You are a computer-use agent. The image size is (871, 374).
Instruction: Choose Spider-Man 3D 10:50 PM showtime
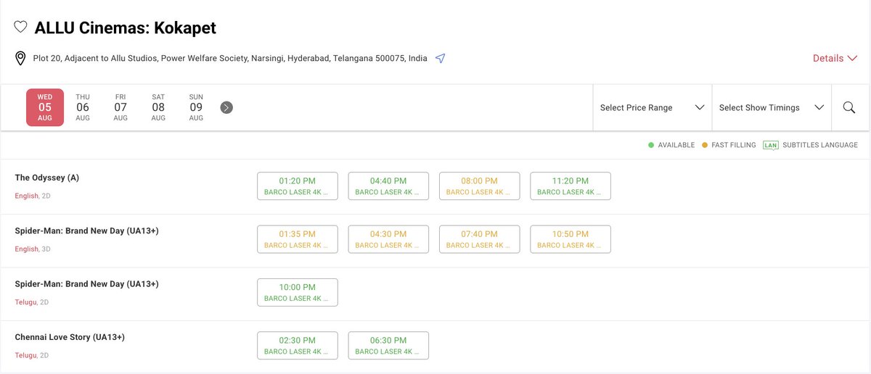(571, 239)
